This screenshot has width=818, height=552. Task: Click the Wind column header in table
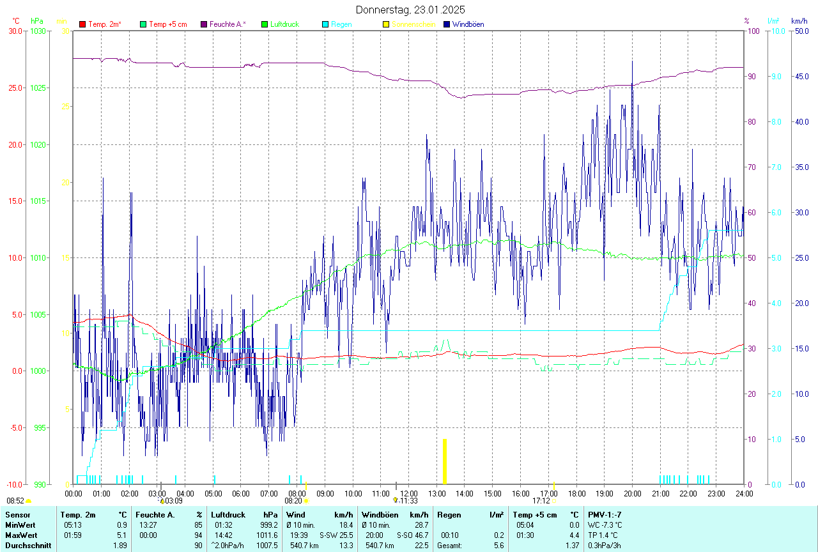pos(296,514)
